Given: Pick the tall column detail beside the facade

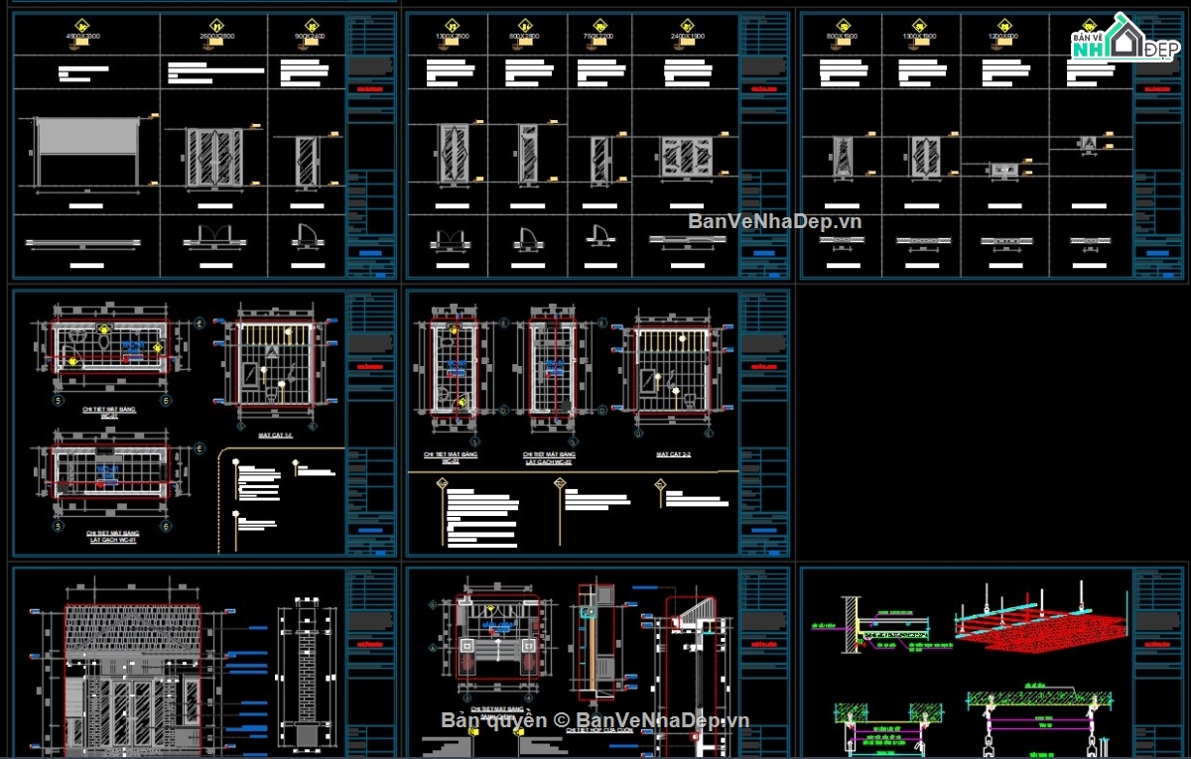Looking at the screenshot, I should [x=308, y=675].
